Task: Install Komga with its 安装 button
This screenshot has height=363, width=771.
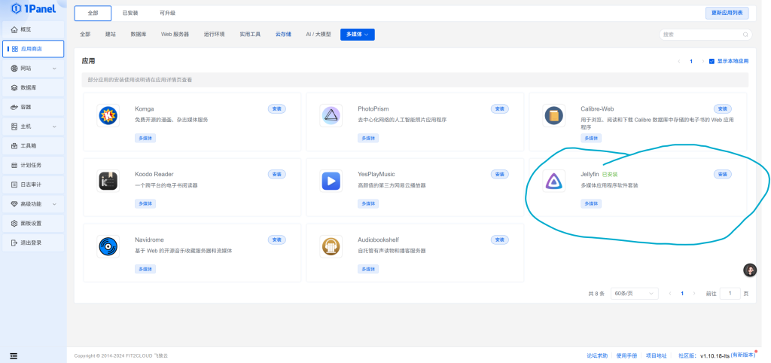Action: coord(276,109)
